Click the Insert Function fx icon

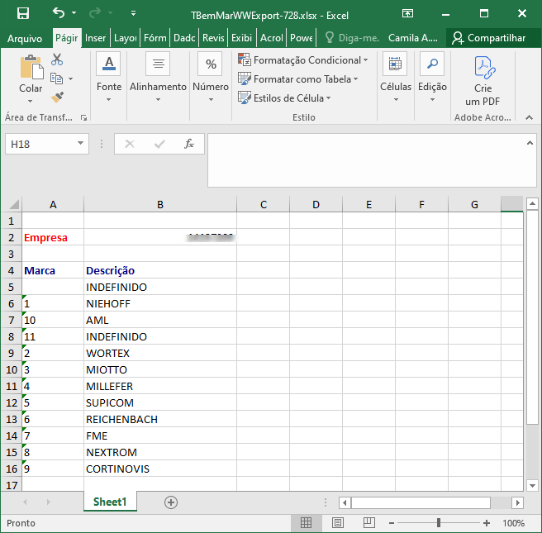(189, 144)
